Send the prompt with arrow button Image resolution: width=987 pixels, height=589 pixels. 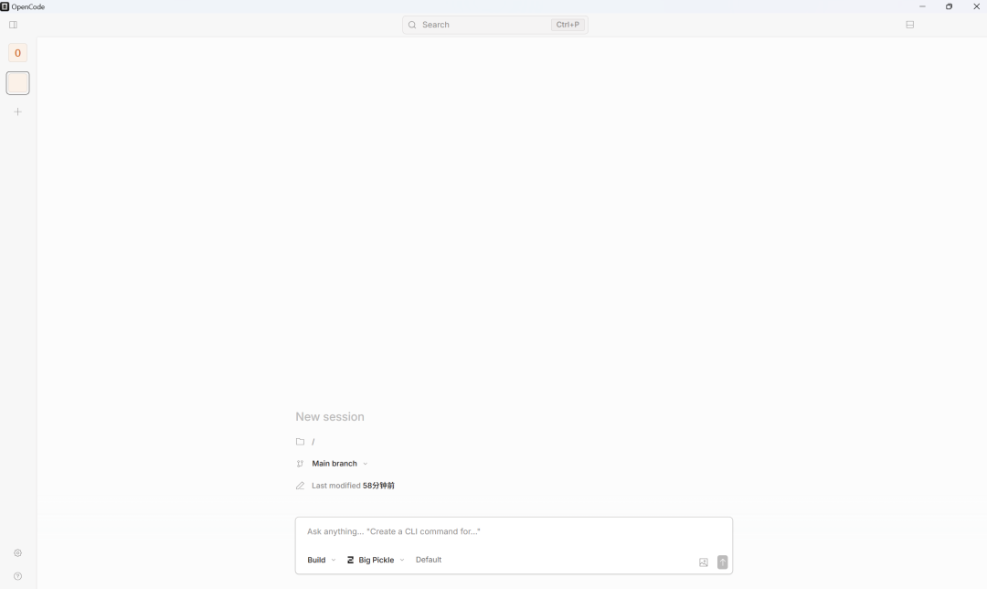tap(723, 562)
